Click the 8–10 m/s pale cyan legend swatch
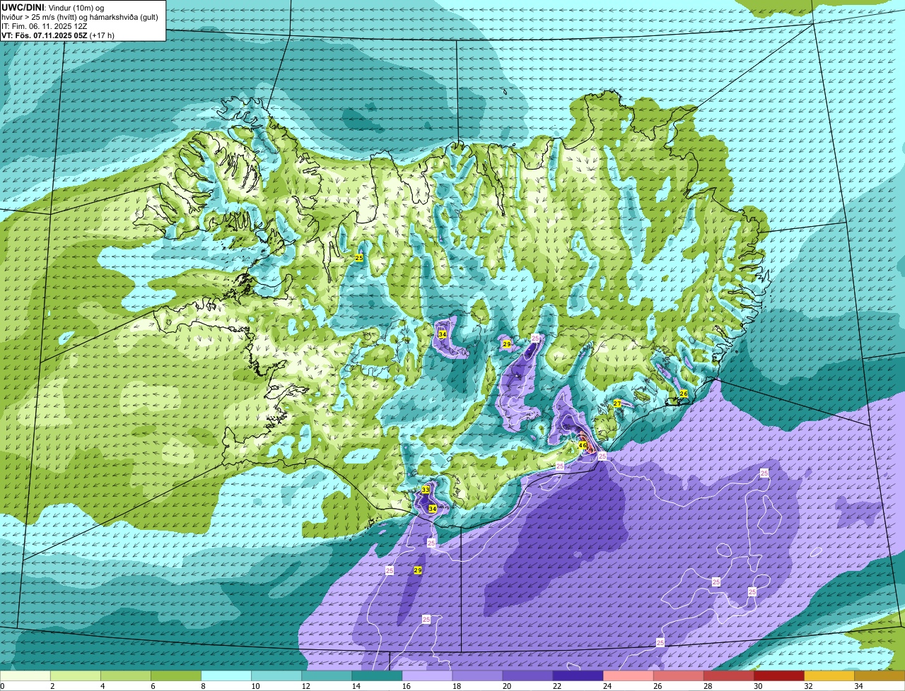 tap(226, 676)
